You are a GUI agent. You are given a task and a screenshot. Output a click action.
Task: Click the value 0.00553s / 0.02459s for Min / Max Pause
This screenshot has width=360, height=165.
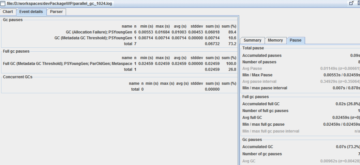coord(342,75)
